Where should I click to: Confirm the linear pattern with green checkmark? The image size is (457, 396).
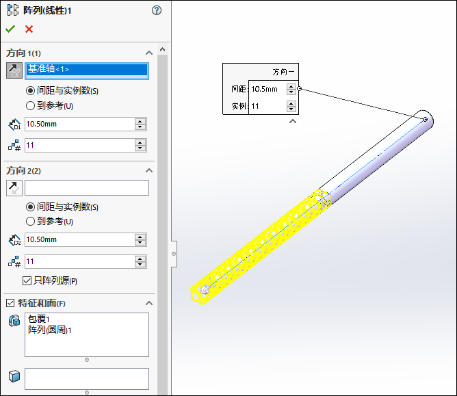(10, 29)
